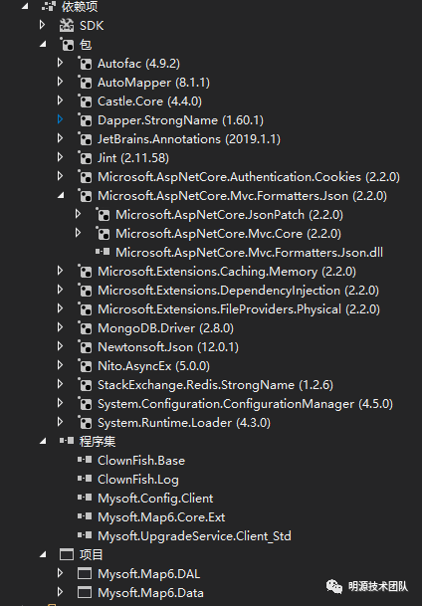This screenshot has width=422, height=606.
Task: Select Mysoft.UpgradeService.Client_Std assembly
Action: click(194, 536)
